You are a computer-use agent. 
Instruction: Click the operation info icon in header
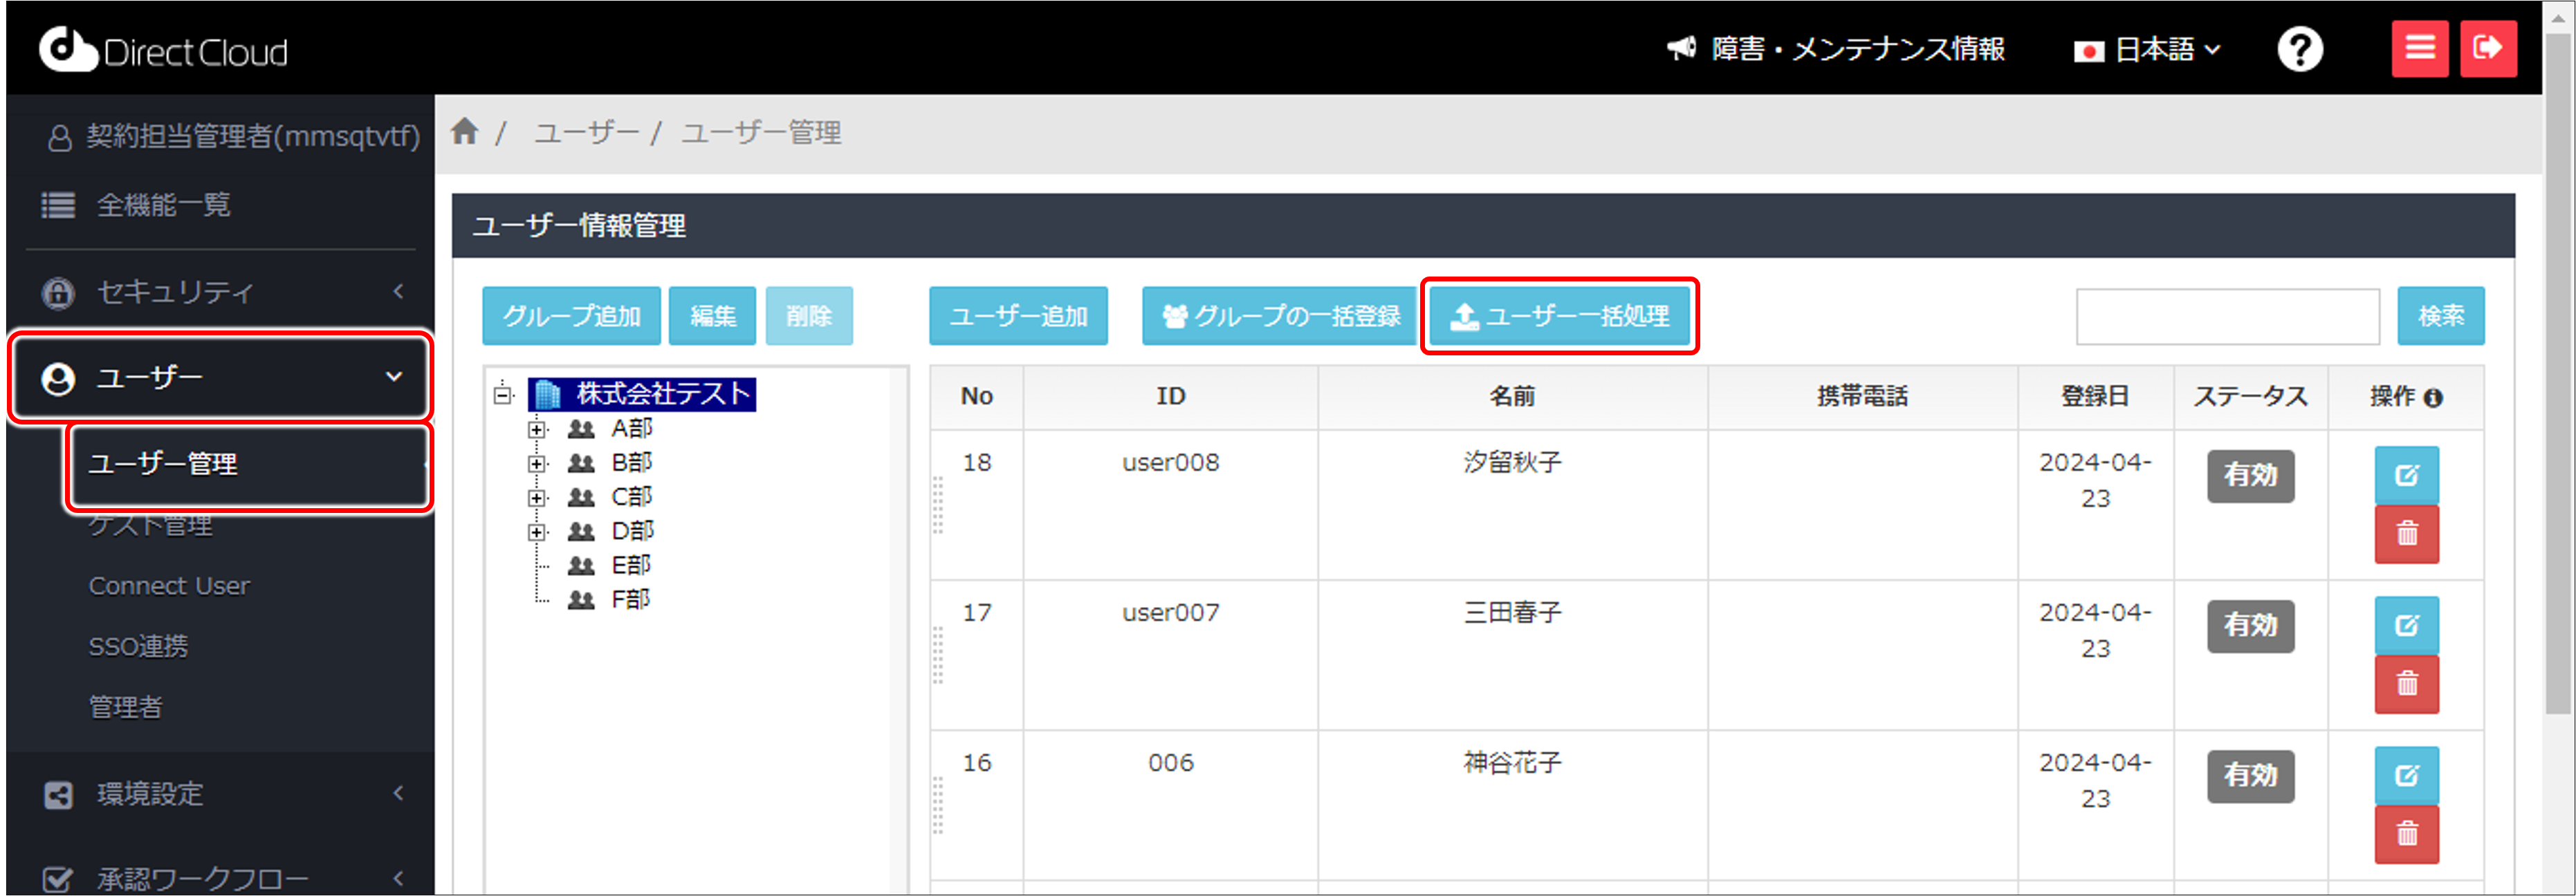point(2434,398)
